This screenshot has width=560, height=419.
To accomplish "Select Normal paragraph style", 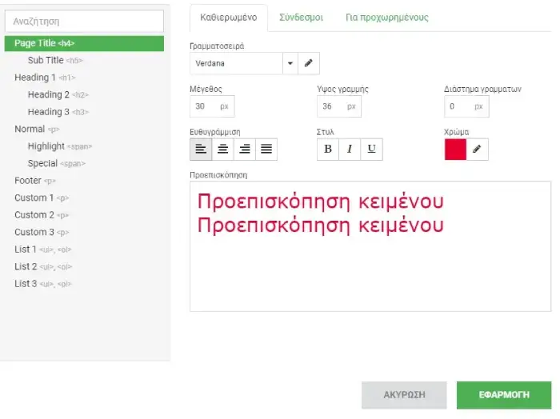I will pos(37,129).
